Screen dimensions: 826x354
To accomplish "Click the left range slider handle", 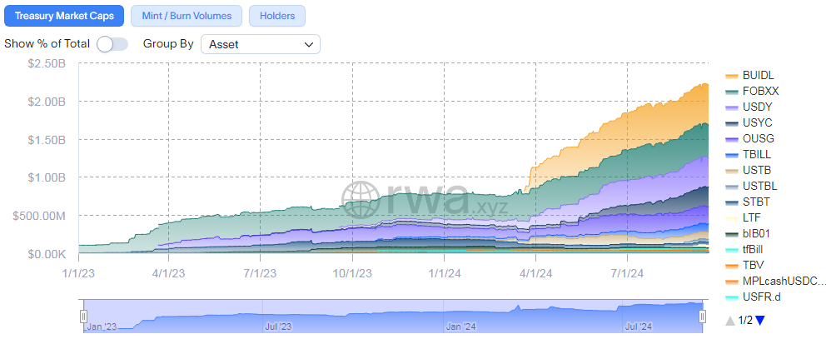I will pyautogui.click(x=83, y=317).
